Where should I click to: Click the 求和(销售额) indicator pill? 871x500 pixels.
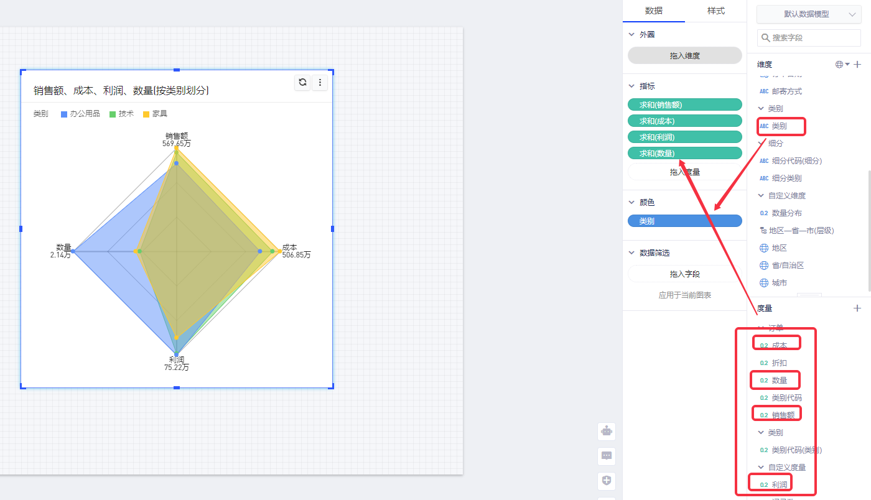684,105
